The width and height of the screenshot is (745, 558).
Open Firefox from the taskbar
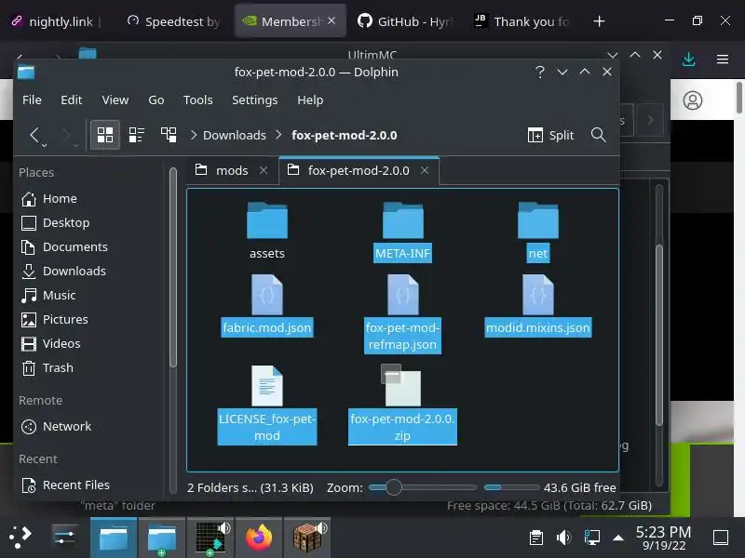pyautogui.click(x=259, y=538)
